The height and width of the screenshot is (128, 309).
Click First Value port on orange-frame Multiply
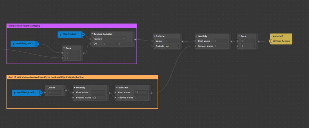[x=73, y=92]
